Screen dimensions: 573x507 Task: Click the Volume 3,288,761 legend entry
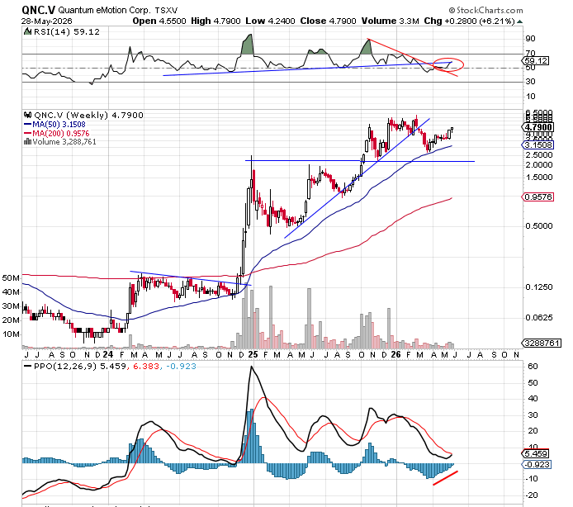click(x=64, y=142)
